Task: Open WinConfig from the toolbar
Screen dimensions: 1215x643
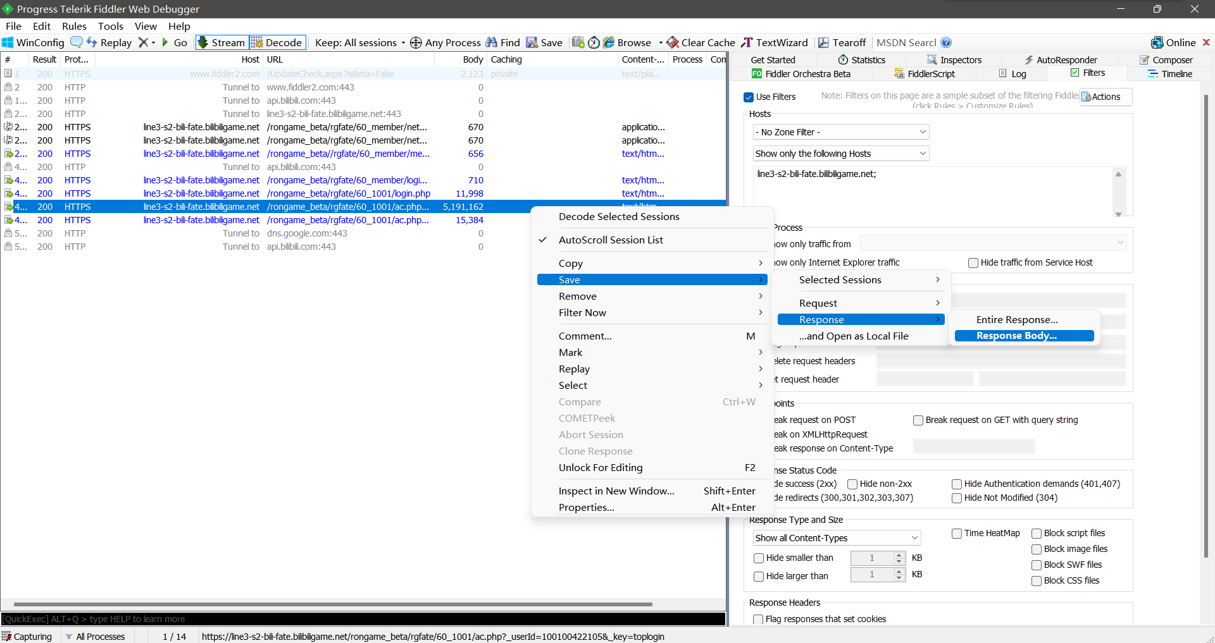Action: (x=34, y=42)
